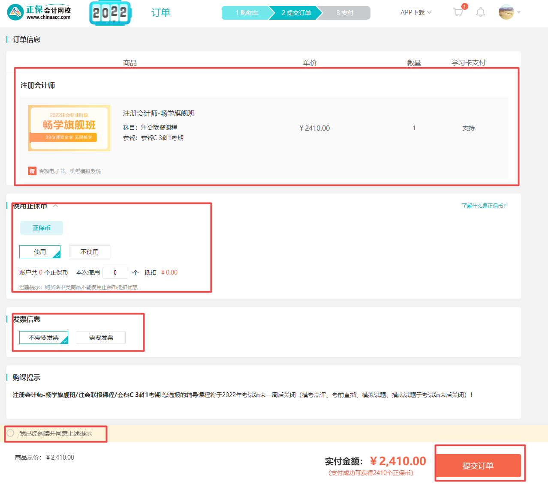Expand the APP下载 dropdown
This screenshot has width=548, height=484.
(x=416, y=12)
